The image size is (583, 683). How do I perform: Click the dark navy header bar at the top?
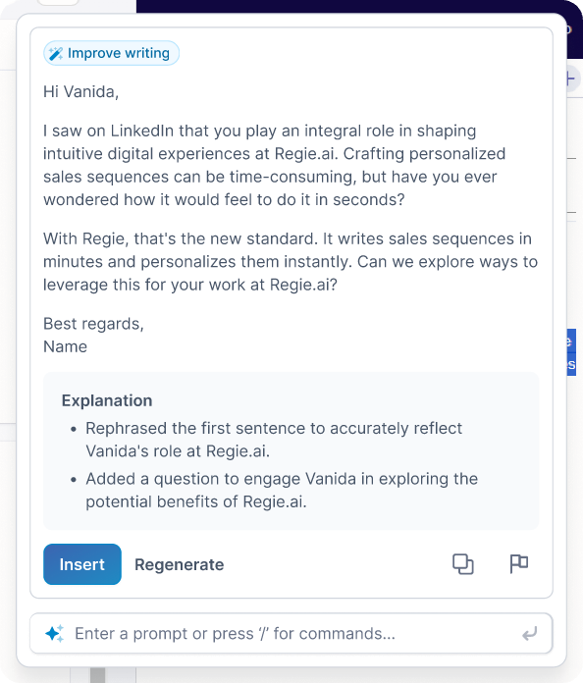coord(350,6)
